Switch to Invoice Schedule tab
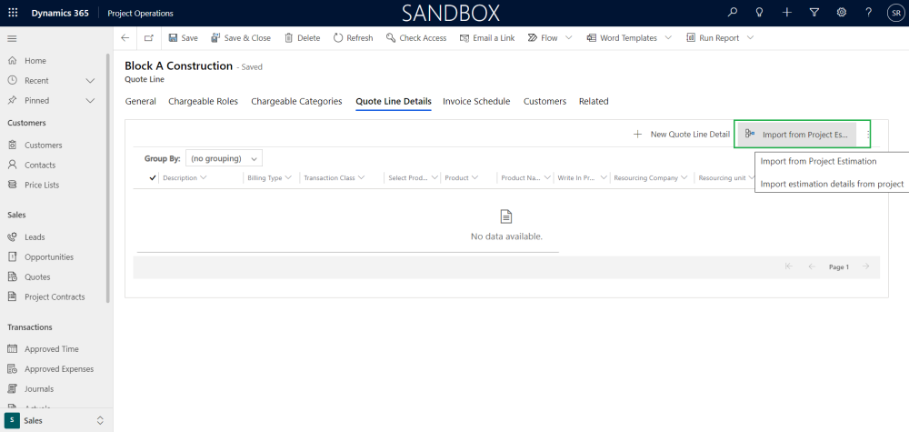The height and width of the screenshot is (432, 909). pos(476,102)
